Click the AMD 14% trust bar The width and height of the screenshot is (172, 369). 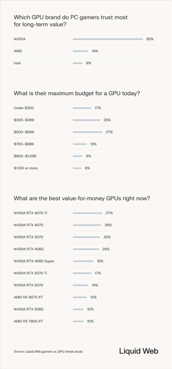(x=80, y=51)
